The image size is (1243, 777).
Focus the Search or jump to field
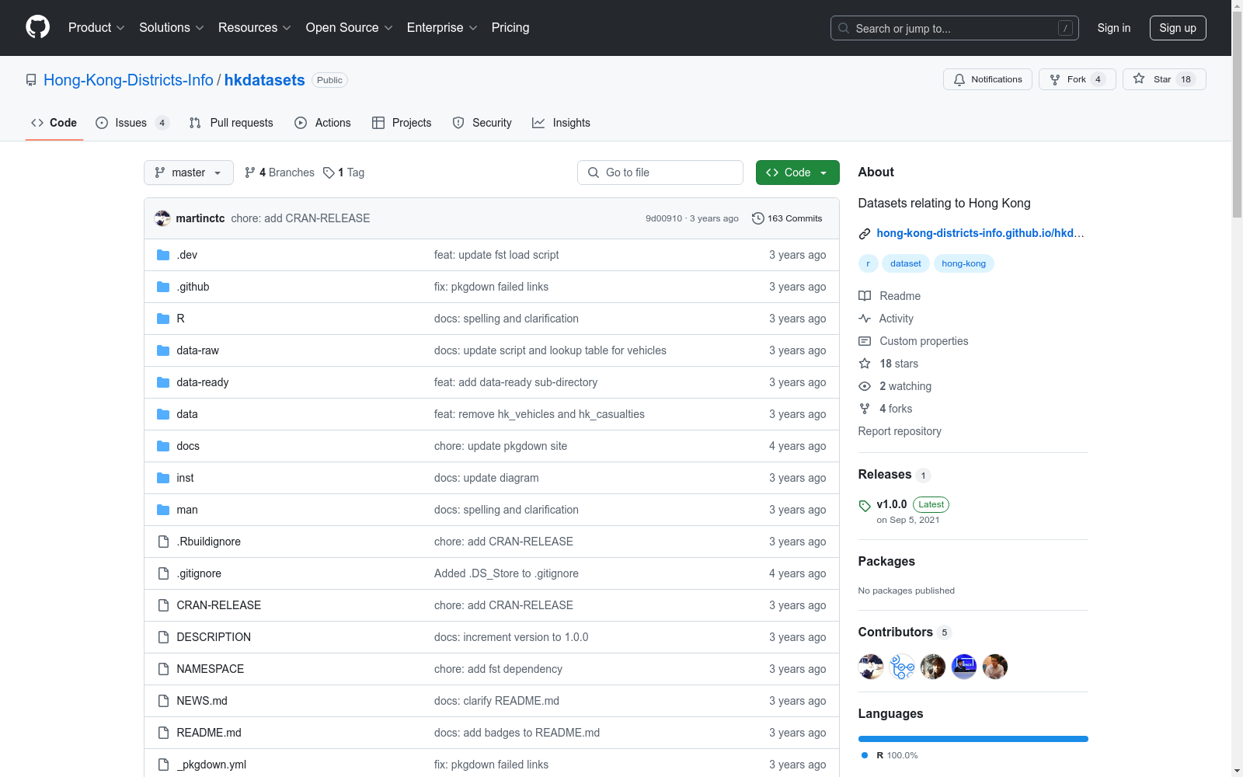point(955,28)
